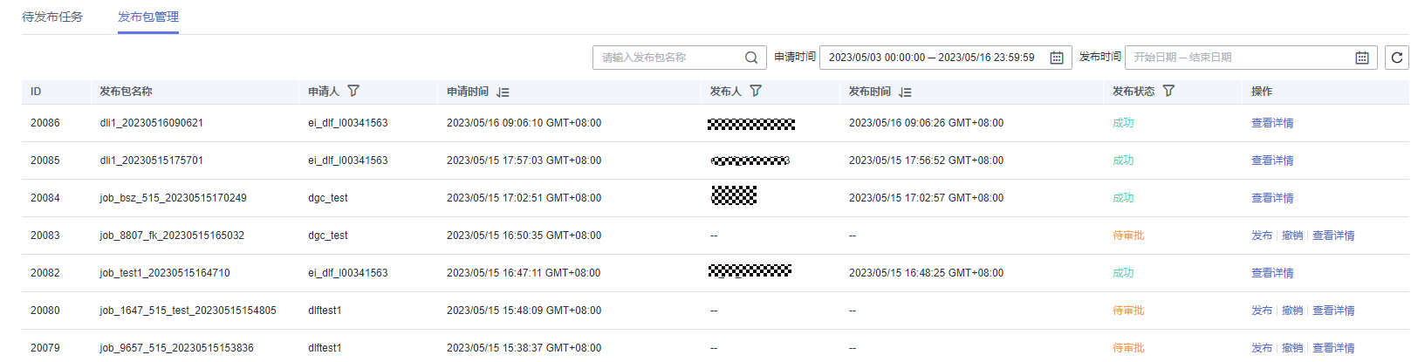This screenshot has height=362, width=1411.
Task: Filter by 发布人 column
Action: click(756, 91)
